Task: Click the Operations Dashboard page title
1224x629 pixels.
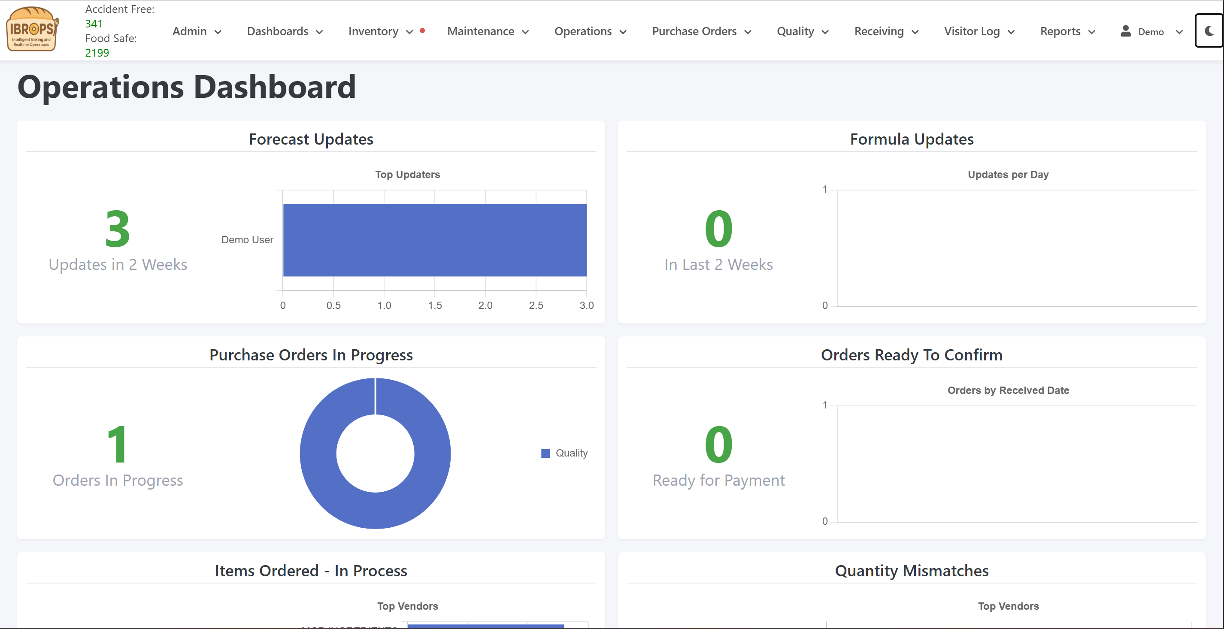Action: 187,87
